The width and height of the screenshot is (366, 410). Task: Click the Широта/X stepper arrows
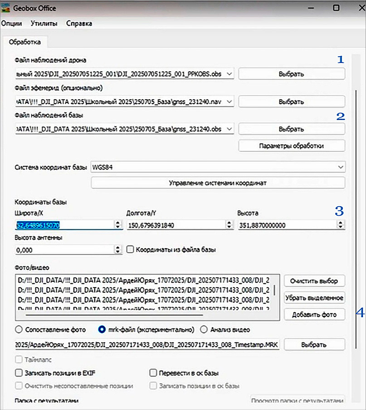[x=118, y=224]
